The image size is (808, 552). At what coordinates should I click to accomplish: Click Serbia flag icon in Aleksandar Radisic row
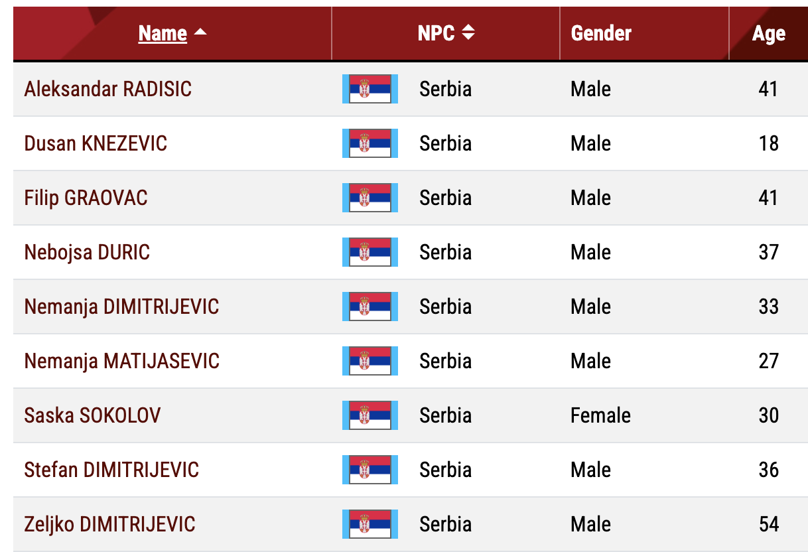click(x=370, y=89)
